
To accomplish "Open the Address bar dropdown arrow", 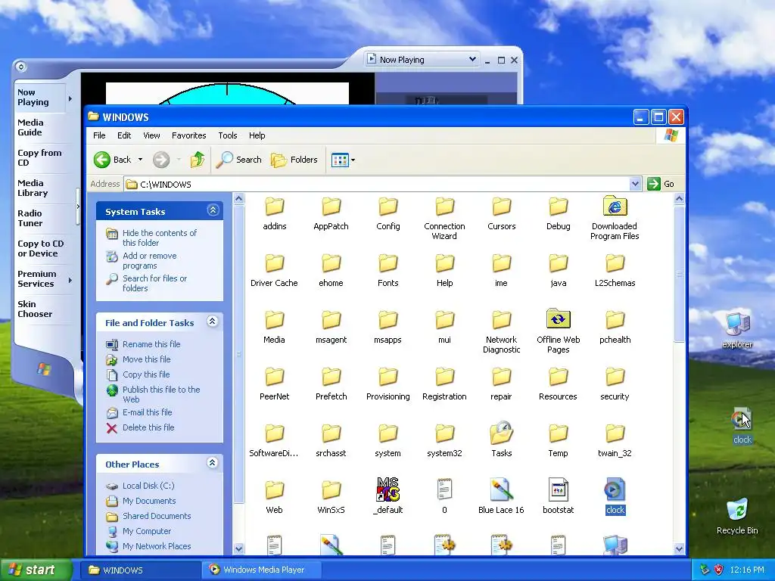I will click(x=635, y=184).
